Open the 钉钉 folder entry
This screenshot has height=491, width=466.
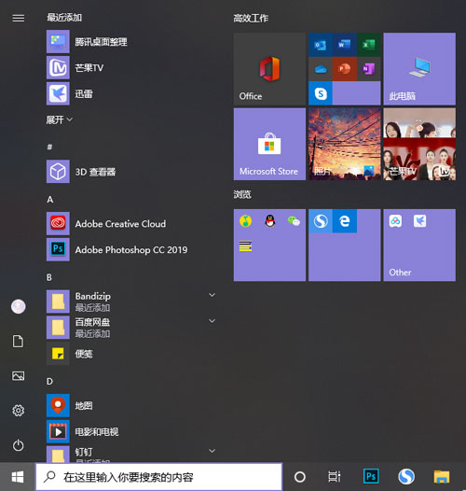pyautogui.click(x=130, y=454)
